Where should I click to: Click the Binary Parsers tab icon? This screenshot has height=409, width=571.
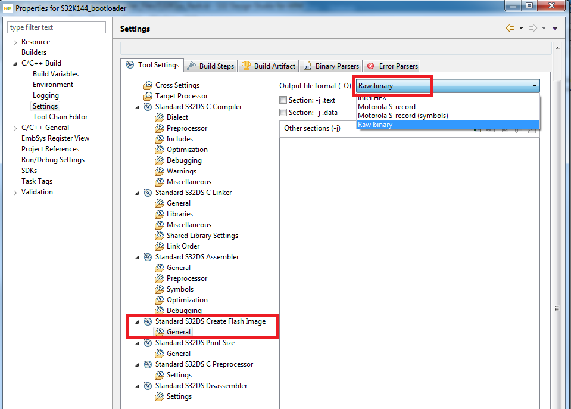coord(308,66)
